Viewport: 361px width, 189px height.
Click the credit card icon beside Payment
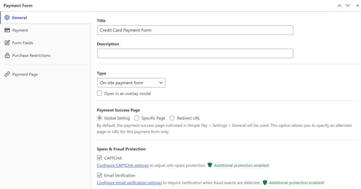[7, 30]
